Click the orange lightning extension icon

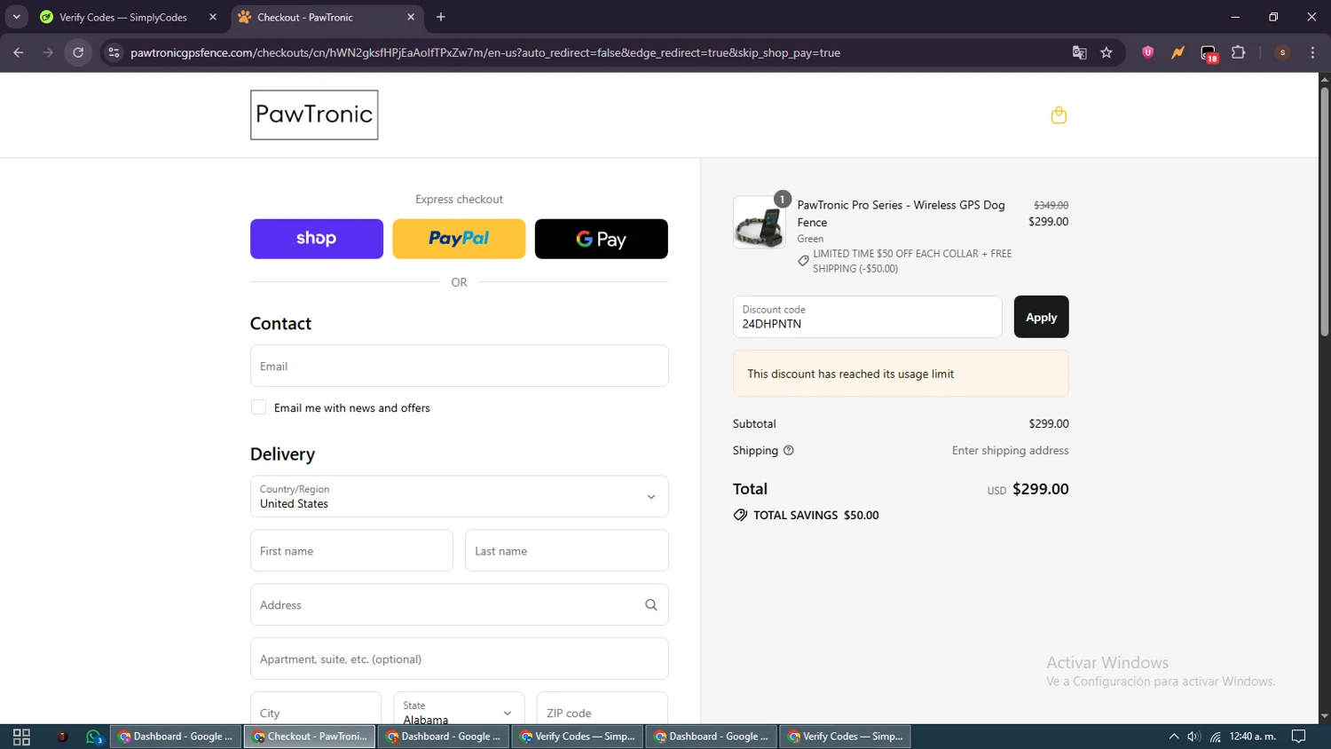point(1177,52)
